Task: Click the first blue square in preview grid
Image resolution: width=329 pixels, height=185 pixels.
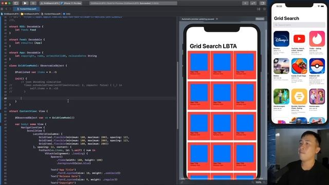Action: pos(199,62)
